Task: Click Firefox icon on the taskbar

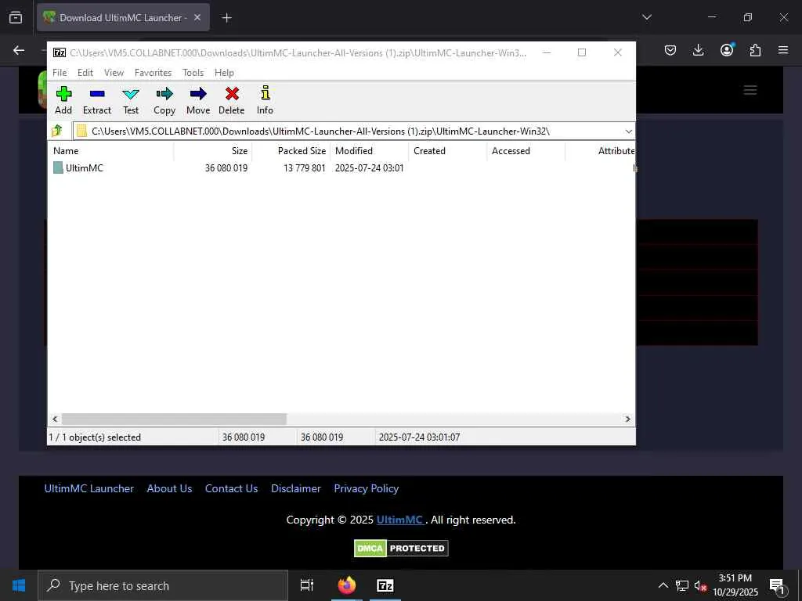Action: pos(347,585)
